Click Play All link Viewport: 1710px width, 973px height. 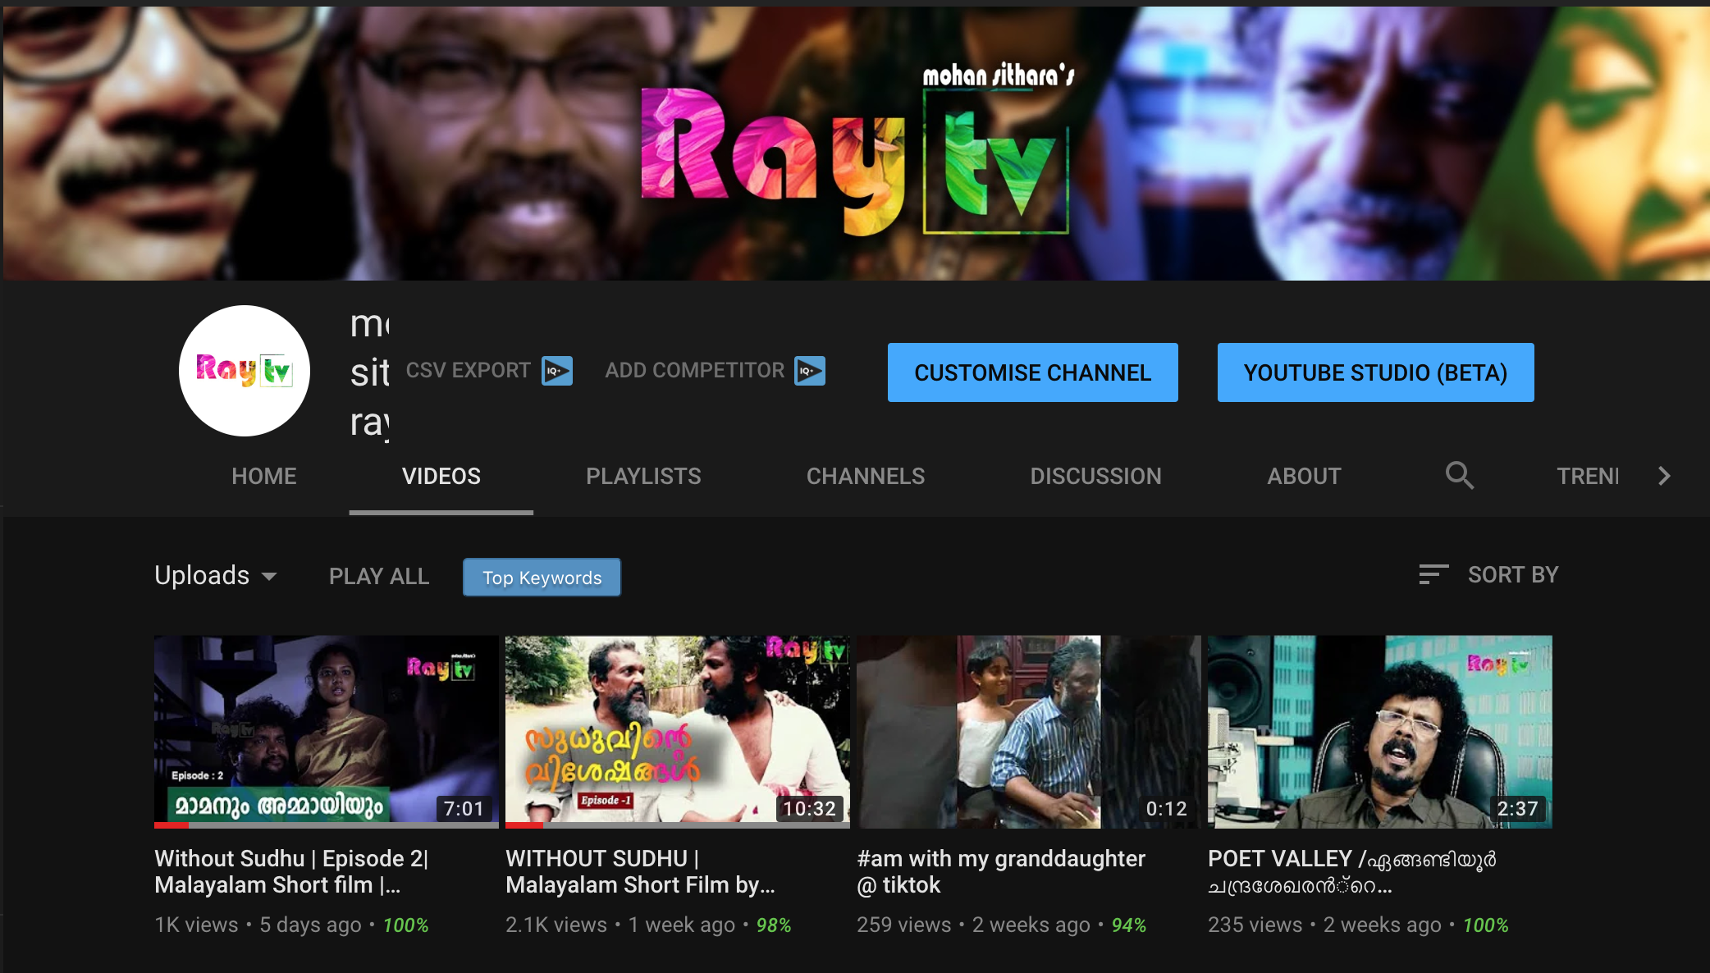pos(378,576)
